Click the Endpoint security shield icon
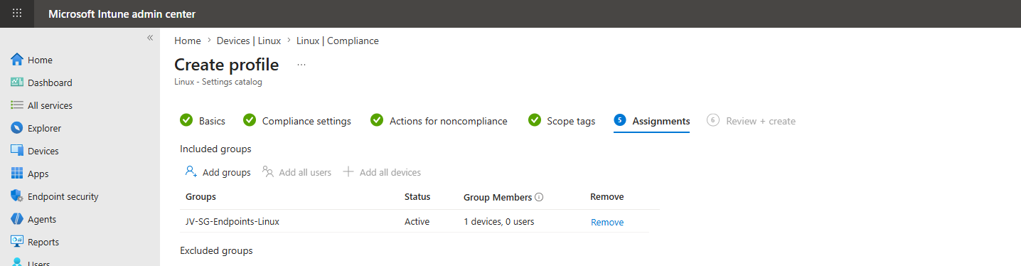 (17, 196)
